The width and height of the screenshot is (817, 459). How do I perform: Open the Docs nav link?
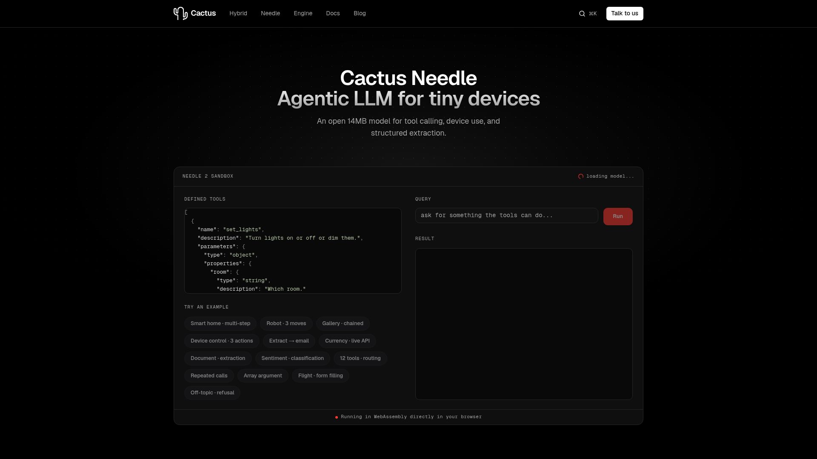(333, 14)
